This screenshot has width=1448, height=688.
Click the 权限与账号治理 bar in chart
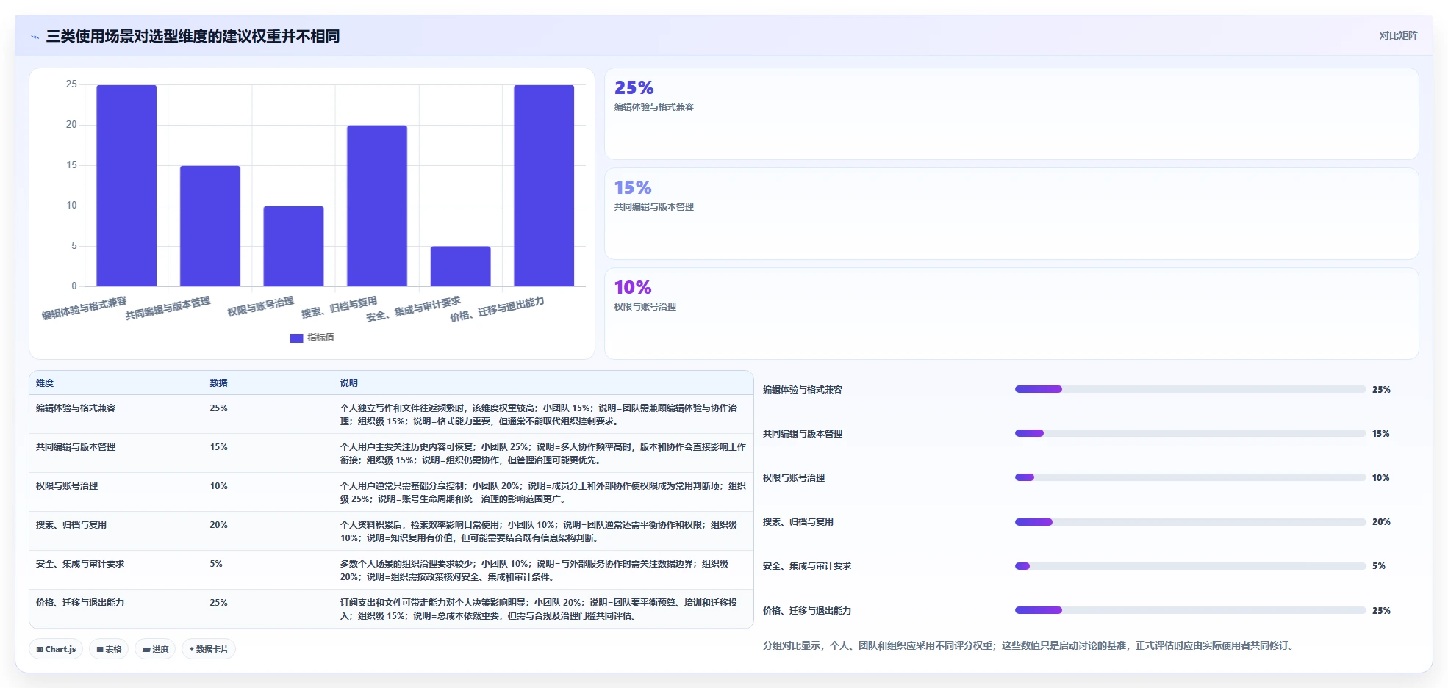pyautogui.click(x=293, y=246)
